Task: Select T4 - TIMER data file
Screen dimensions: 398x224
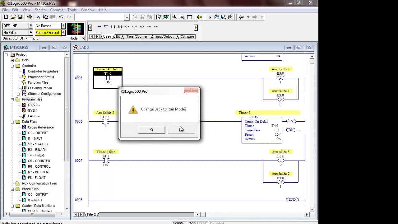Action: coord(36,156)
